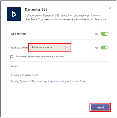
Task: Remove Adventure Works from team field
Action: (x=66, y=47)
